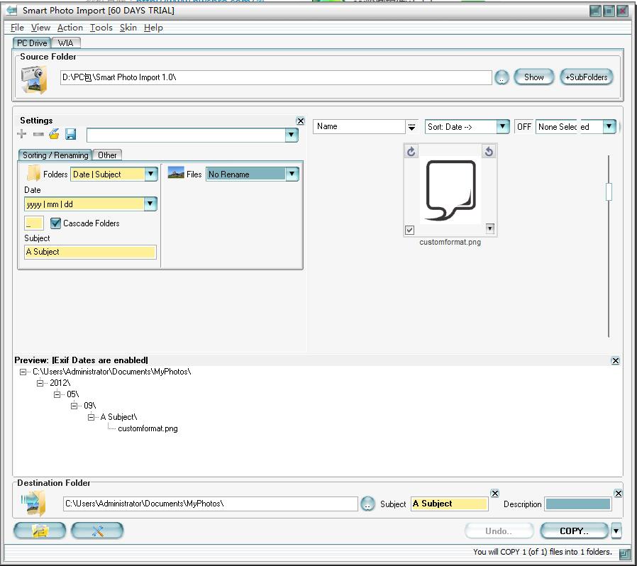Browse for the source folder

click(502, 77)
